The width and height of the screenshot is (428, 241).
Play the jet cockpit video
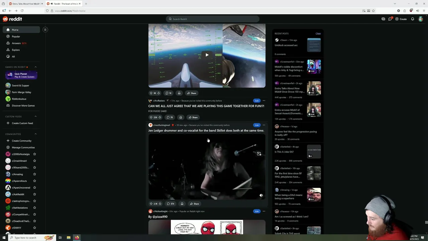pos(207,55)
